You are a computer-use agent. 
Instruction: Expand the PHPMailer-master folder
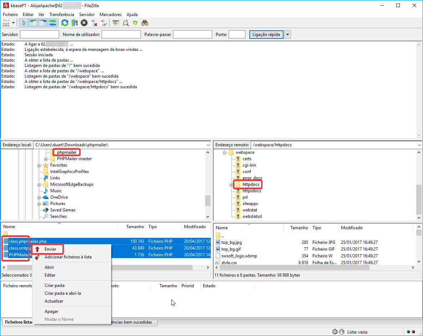(46, 159)
